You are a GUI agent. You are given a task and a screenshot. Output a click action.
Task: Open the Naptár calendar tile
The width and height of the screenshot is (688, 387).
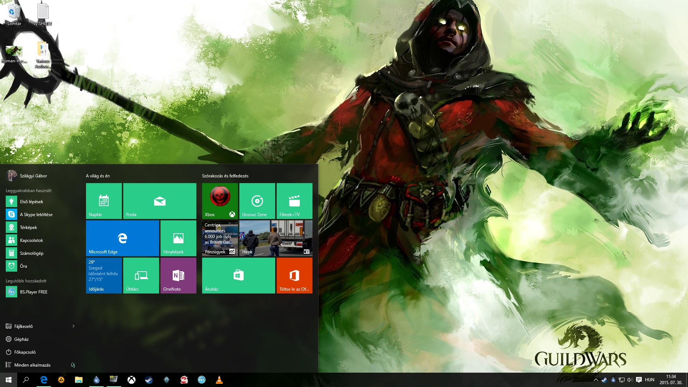(104, 201)
